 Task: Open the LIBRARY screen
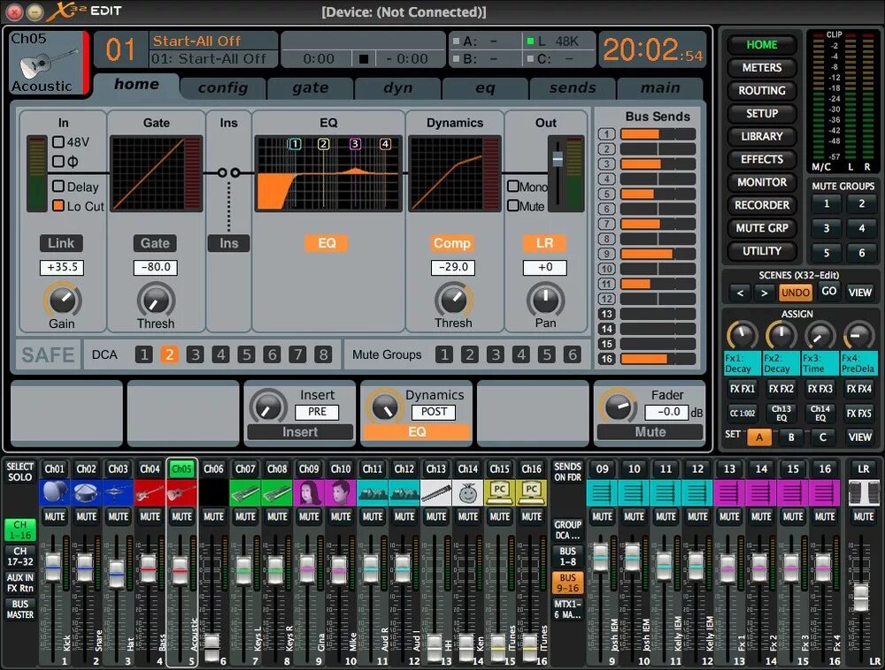(x=761, y=136)
